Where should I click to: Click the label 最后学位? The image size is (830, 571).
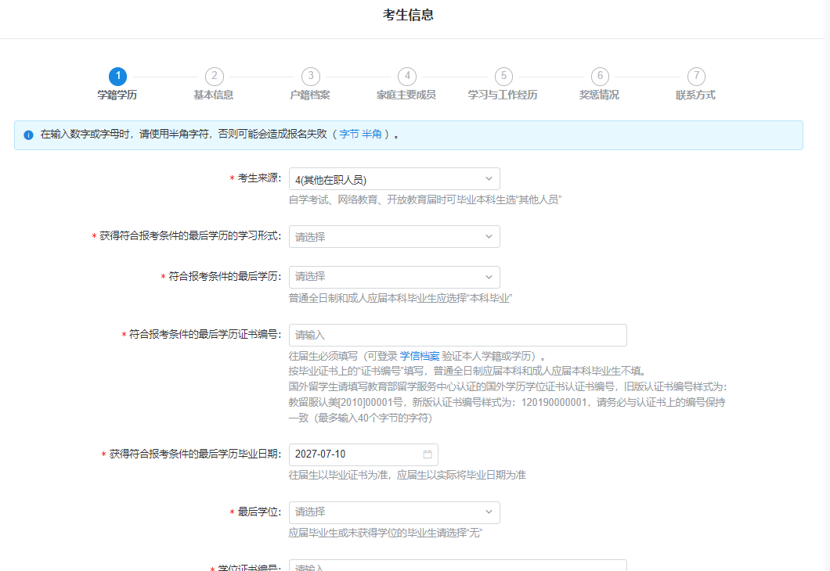(x=258, y=512)
